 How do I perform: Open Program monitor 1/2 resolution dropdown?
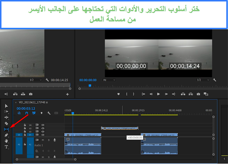203,80
